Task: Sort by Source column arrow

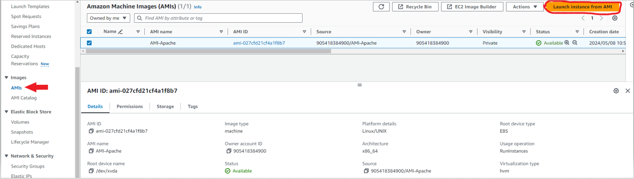Action: pos(404,32)
